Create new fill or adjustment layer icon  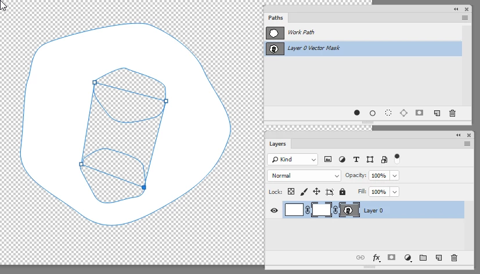click(408, 258)
